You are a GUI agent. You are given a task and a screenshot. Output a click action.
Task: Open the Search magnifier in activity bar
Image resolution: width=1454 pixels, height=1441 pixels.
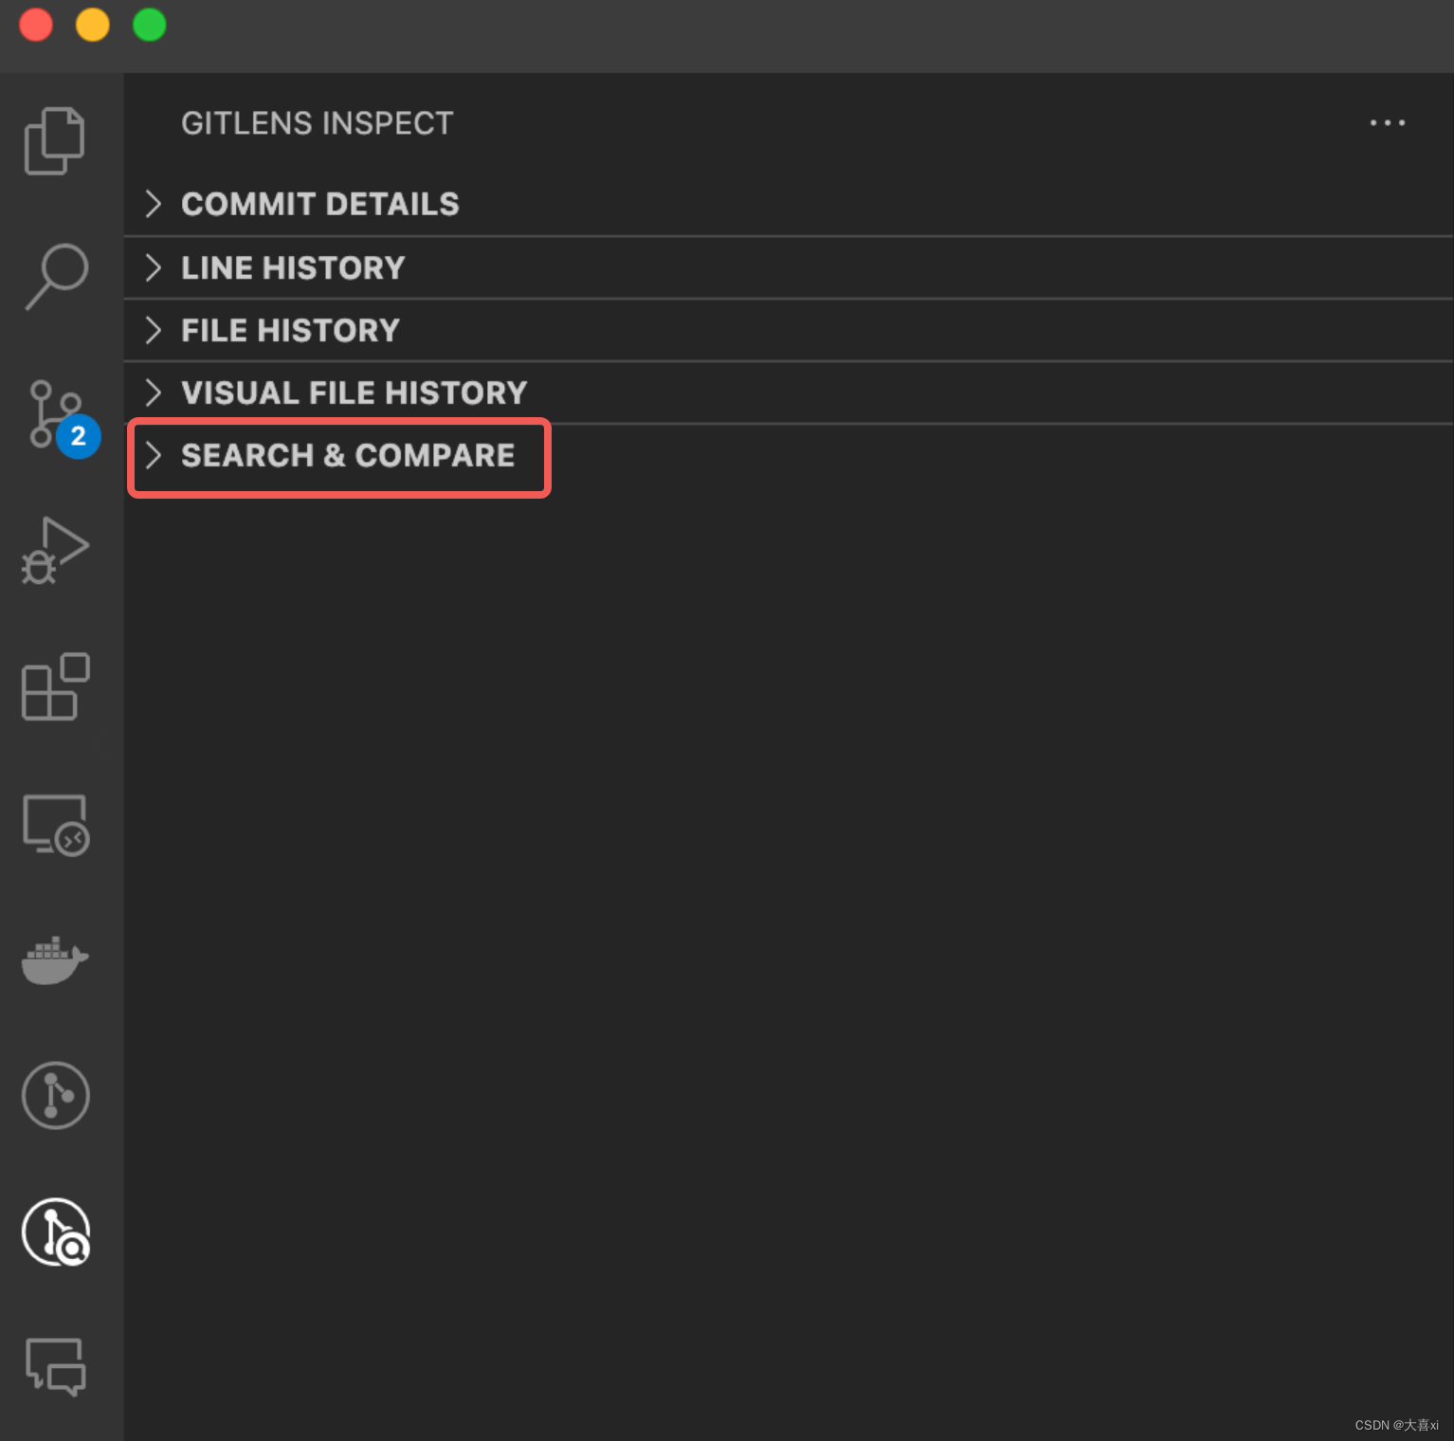[x=56, y=277]
